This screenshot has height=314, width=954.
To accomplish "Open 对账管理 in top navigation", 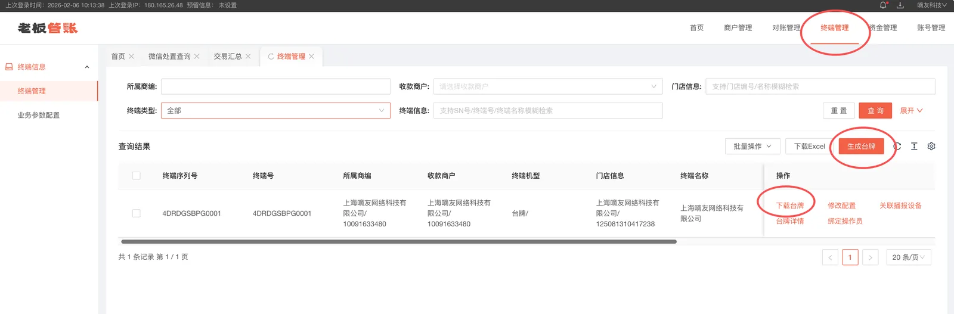I will [x=786, y=28].
